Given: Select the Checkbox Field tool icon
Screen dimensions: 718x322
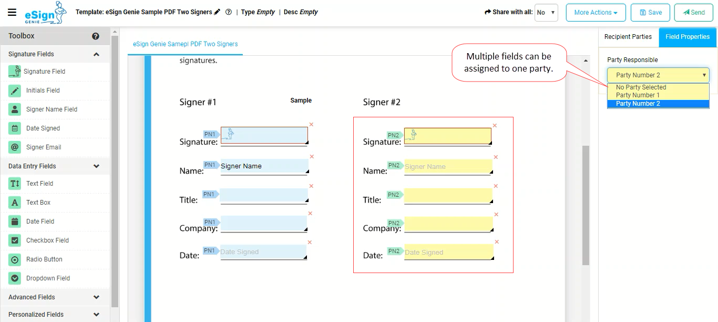Looking at the screenshot, I should 15,240.
